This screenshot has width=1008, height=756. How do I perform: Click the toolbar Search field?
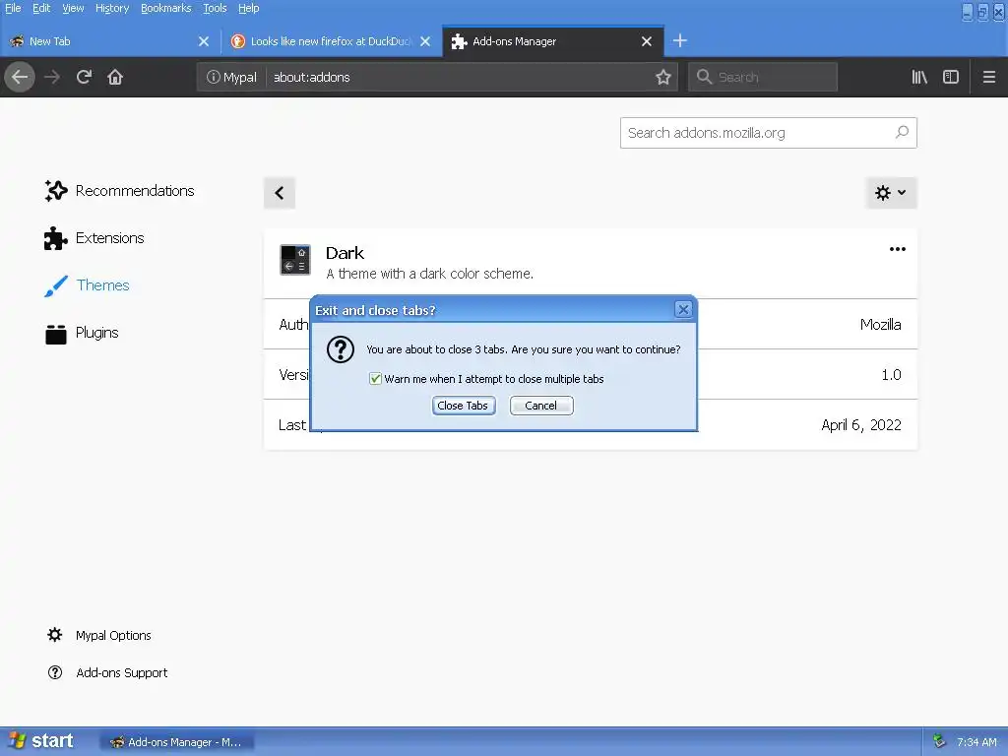tap(763, 77)
